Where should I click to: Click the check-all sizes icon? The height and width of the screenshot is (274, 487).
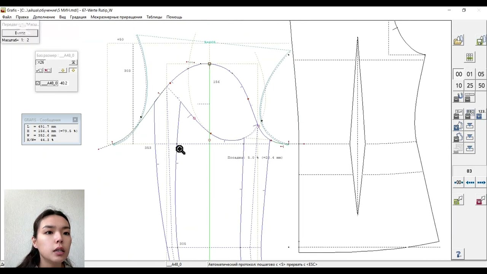click(x=39, y=70)
